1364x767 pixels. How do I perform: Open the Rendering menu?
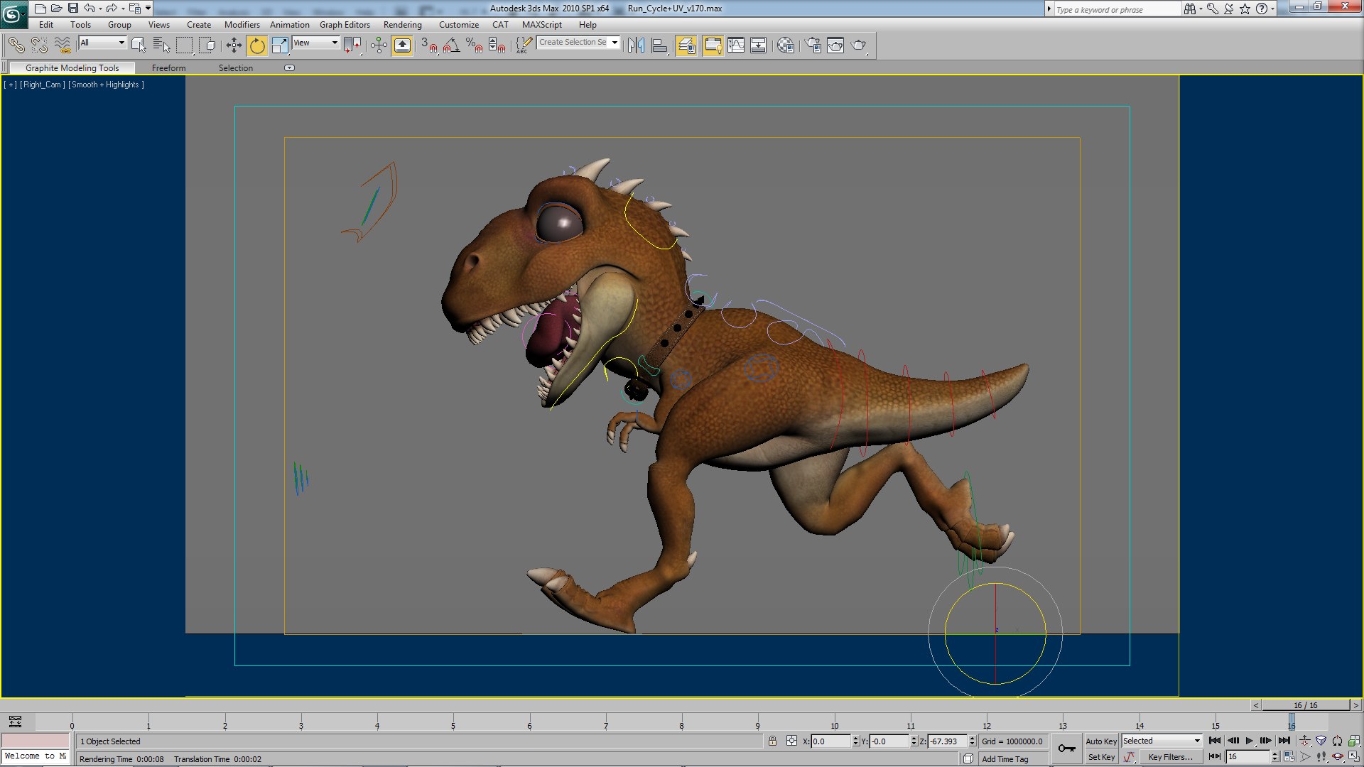coord(402,24)
